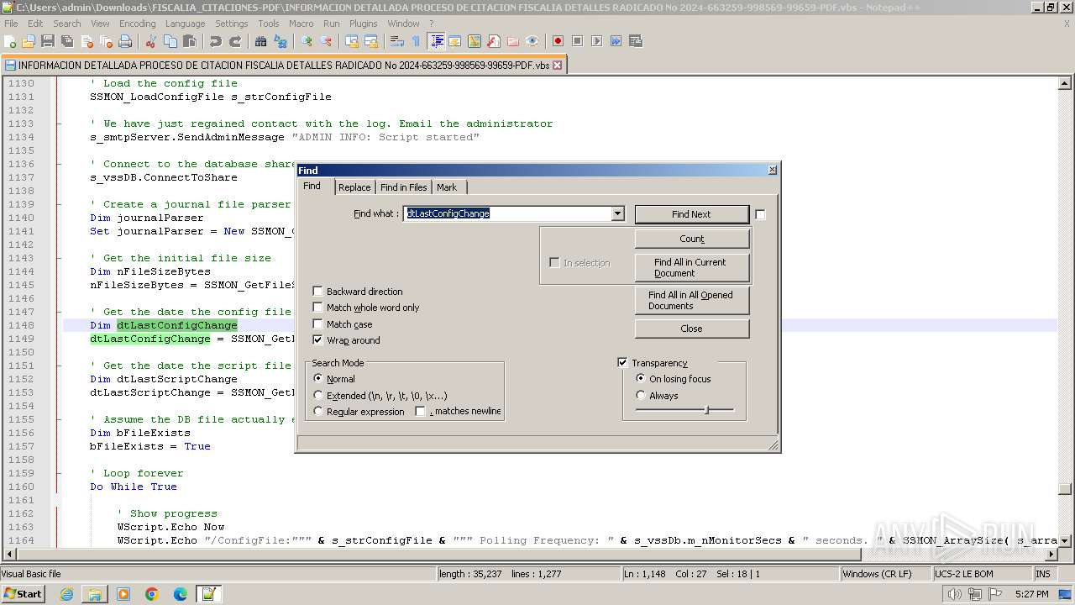Start macro recording icon
1075x605 pixels.
pyautogui.click(x=558, y=41)
